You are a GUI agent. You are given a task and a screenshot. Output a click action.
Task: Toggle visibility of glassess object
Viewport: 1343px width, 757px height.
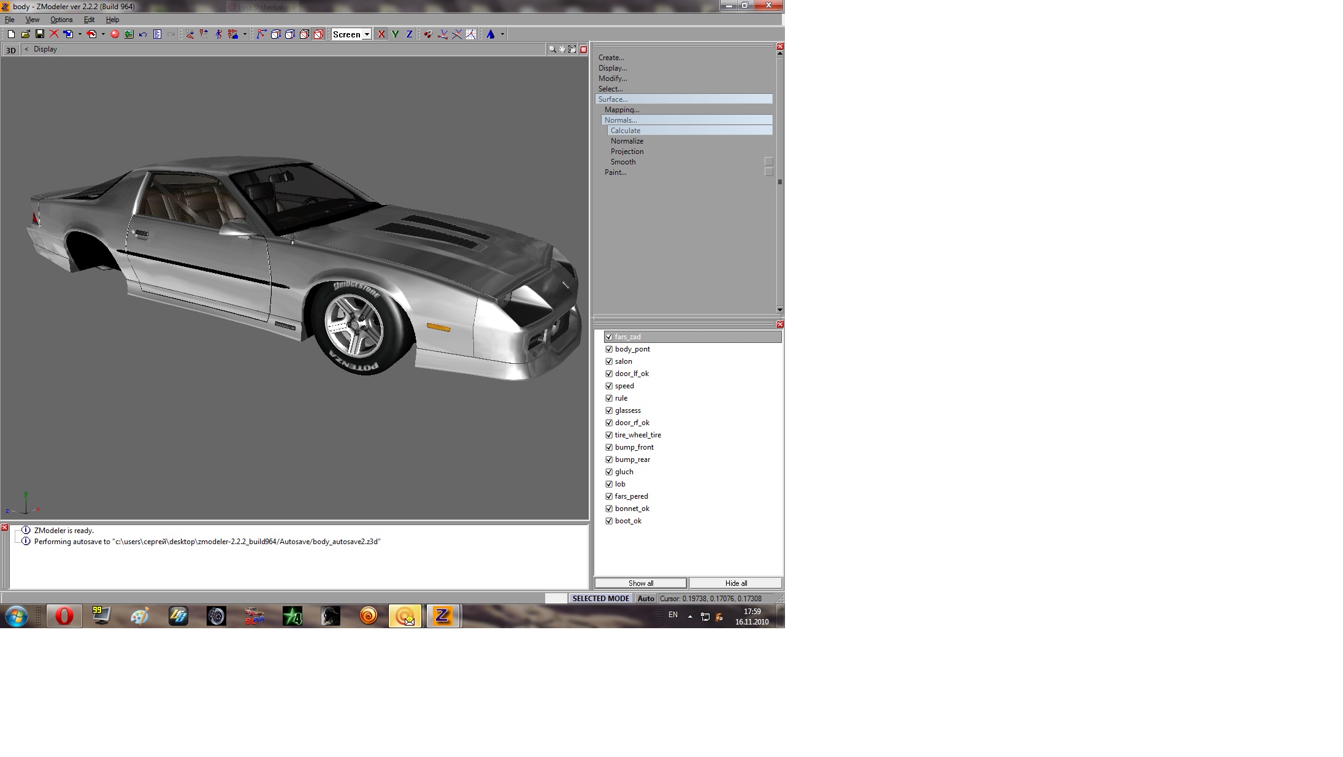609,410
